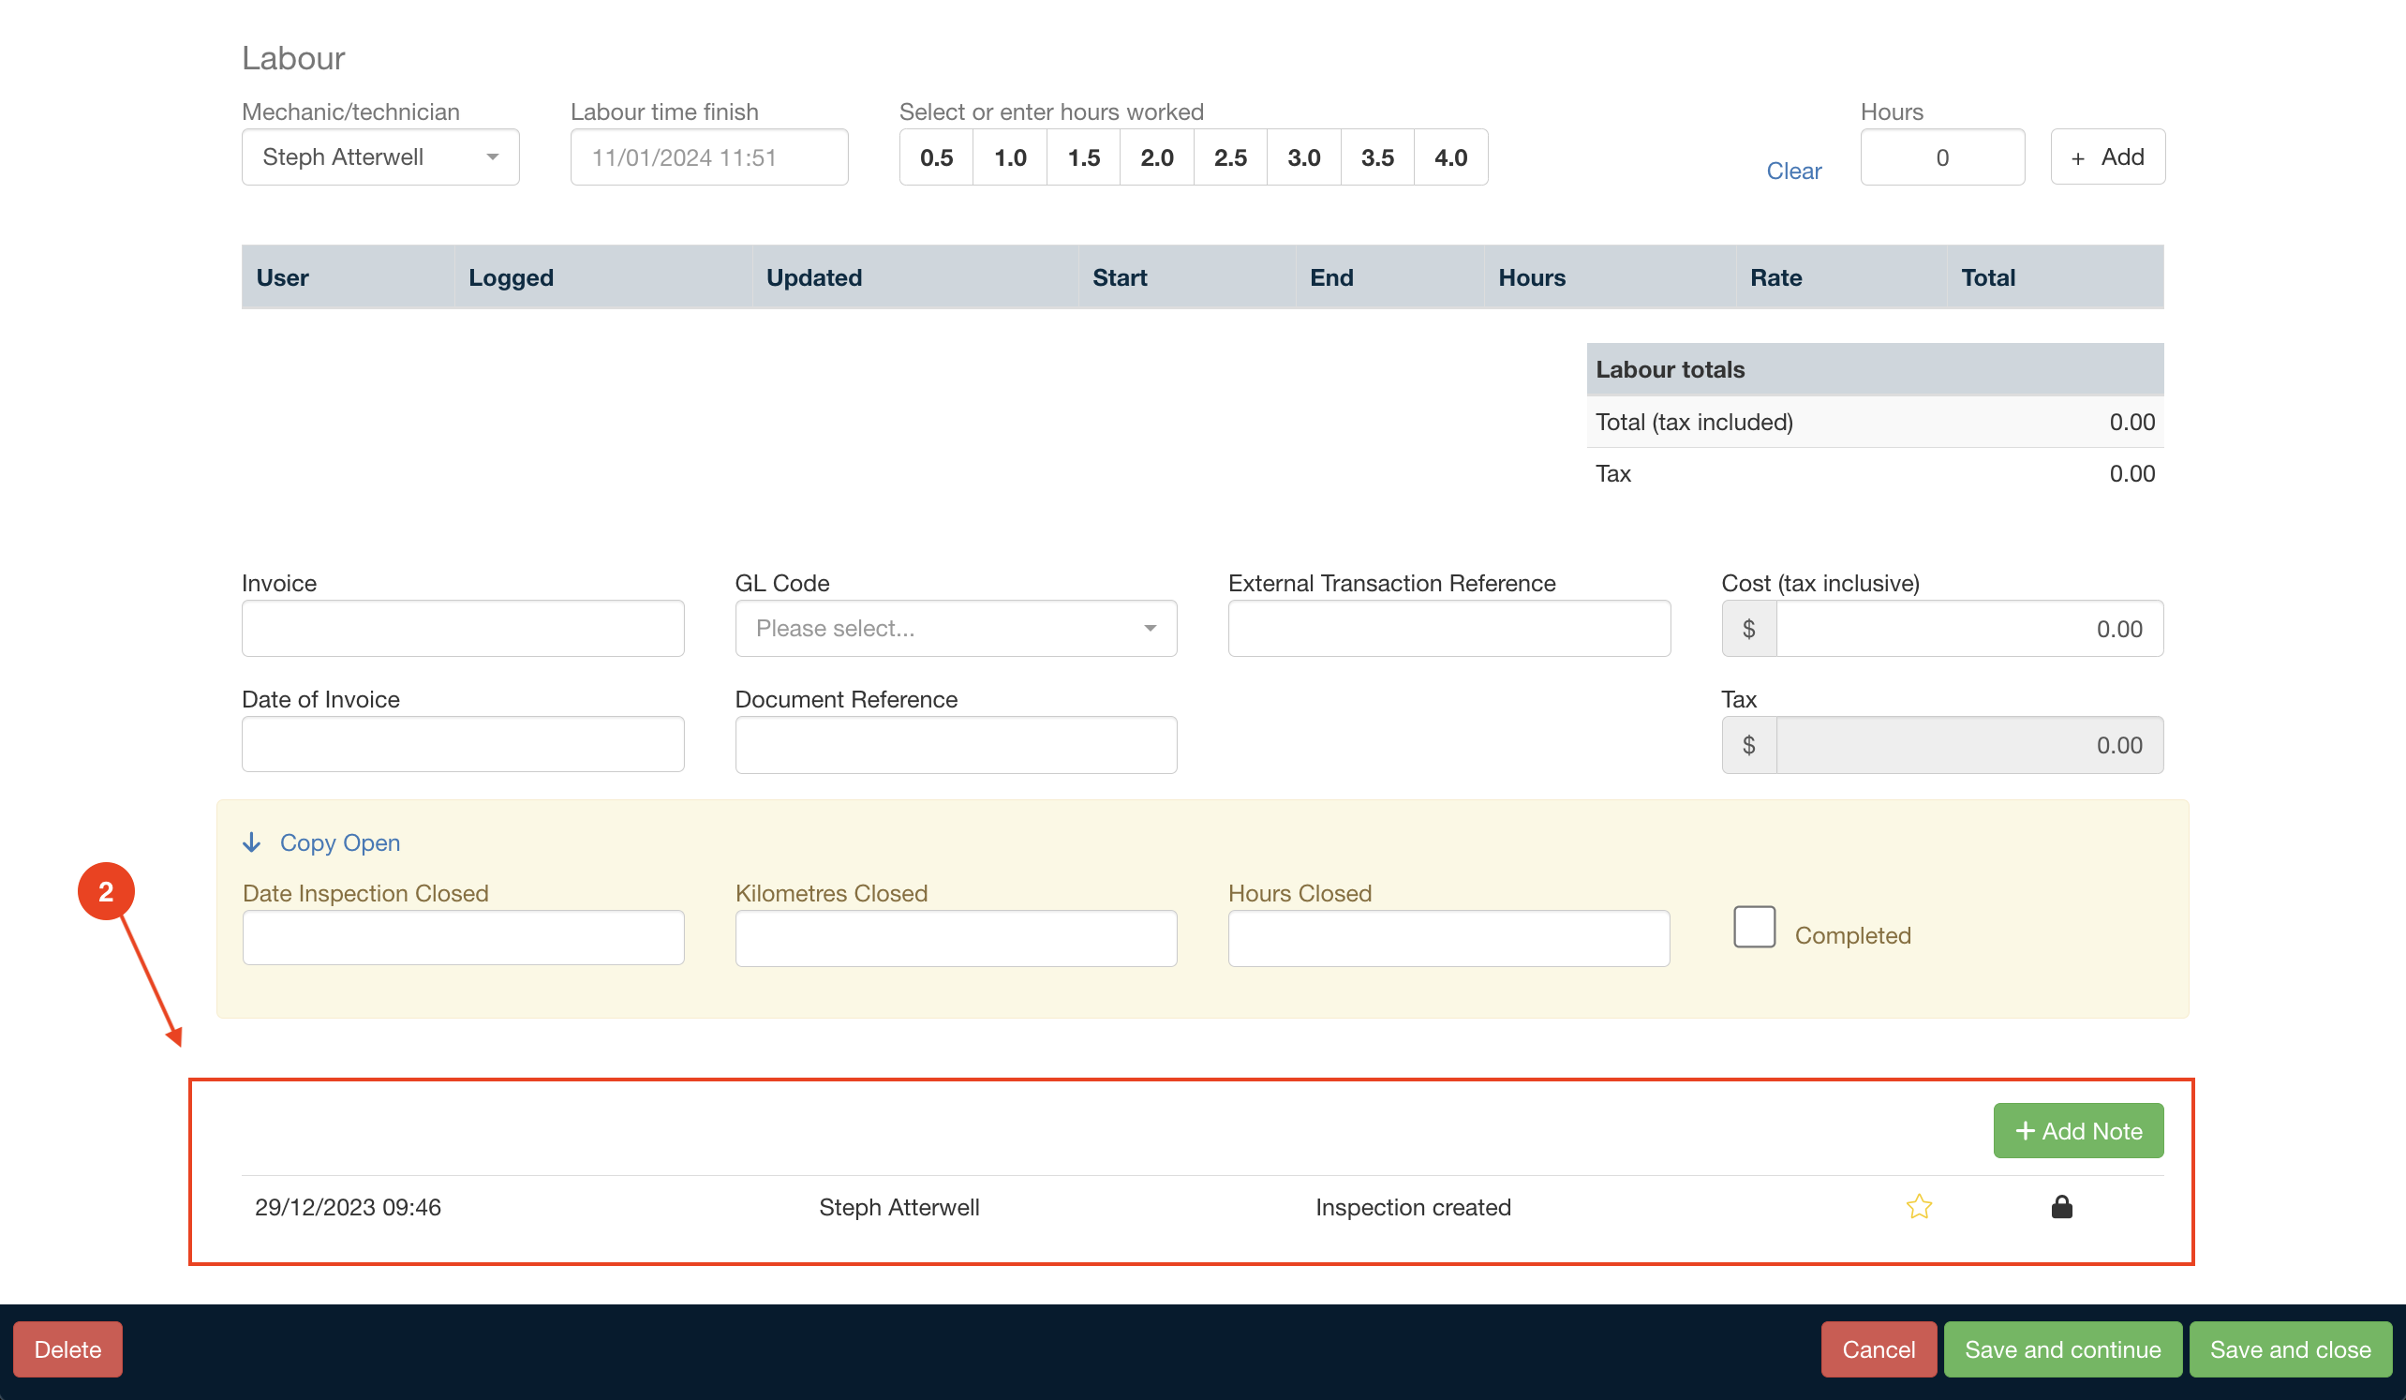Select 1.5 hours worked

(x=1084, y=157)
